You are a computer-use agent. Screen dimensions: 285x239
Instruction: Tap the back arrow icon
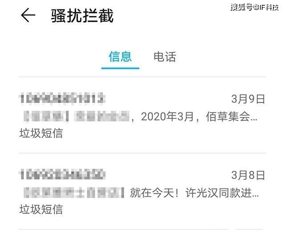pos(28,15)
